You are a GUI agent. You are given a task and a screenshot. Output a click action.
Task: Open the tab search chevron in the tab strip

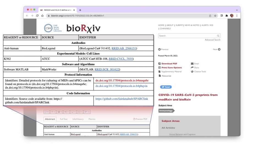(x=237, y=10)
